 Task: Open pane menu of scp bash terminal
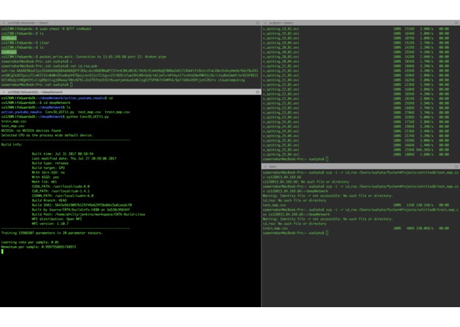click(457, 167)
